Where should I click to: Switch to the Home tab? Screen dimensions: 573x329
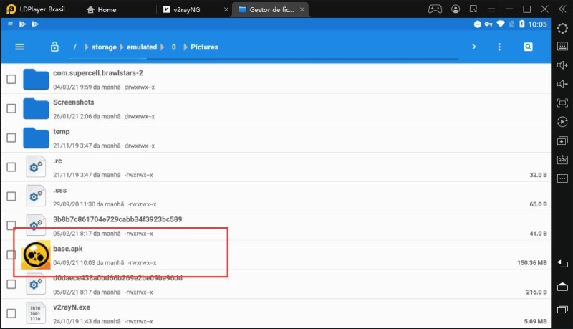pyautogui.click(x=106, y=10)
